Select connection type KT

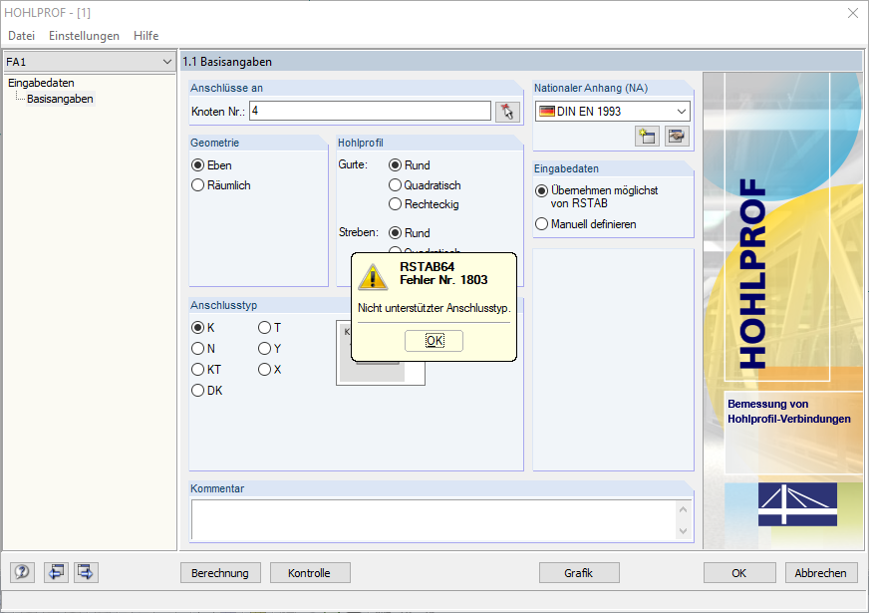pyautogui.click(x=206, y=369)
